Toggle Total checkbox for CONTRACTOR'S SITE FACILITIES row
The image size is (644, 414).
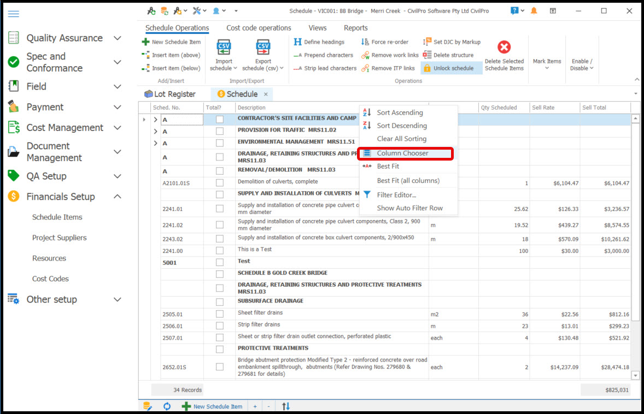(x=220, y=119)
